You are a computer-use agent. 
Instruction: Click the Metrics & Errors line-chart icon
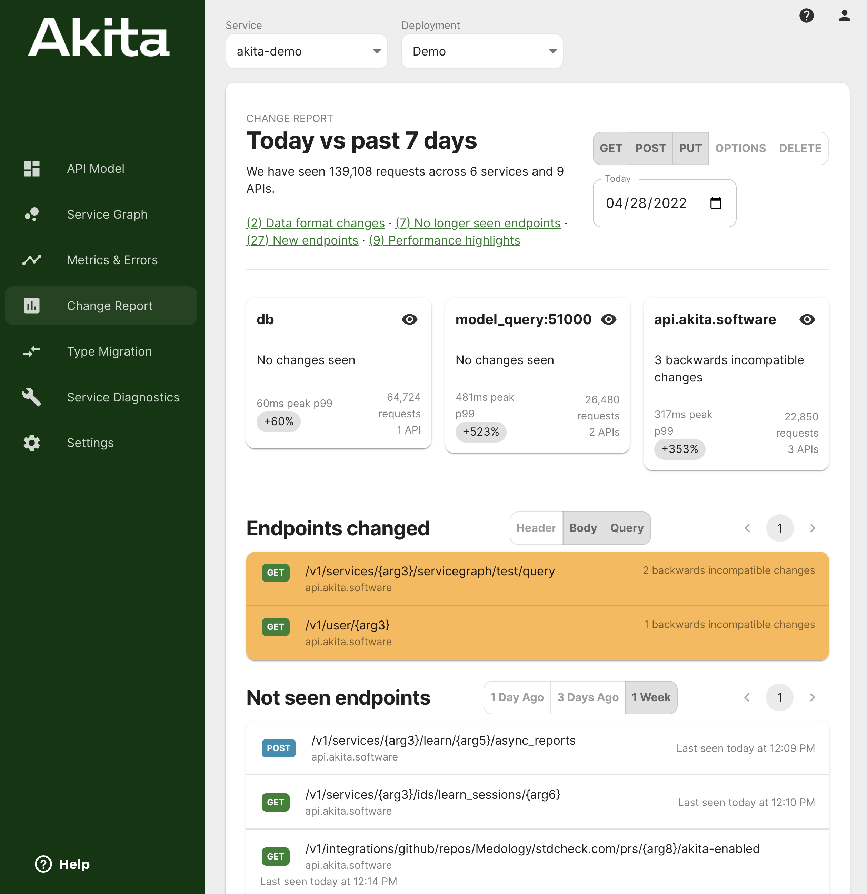[31, 260]
